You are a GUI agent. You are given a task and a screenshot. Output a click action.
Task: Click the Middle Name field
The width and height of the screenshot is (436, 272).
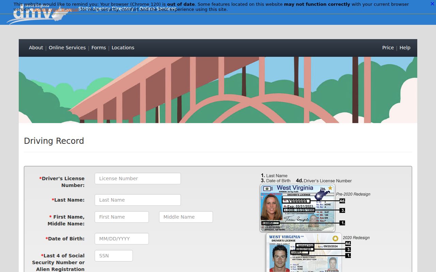point(186,217)
